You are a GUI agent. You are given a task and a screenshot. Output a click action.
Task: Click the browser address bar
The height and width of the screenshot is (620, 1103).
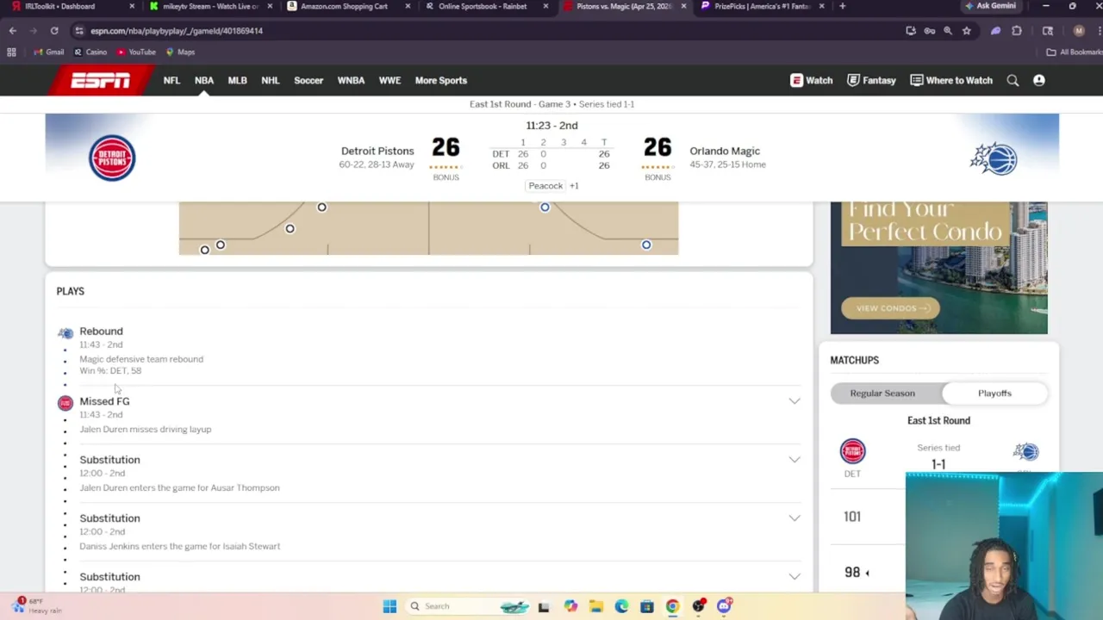(x=483, y=31)
